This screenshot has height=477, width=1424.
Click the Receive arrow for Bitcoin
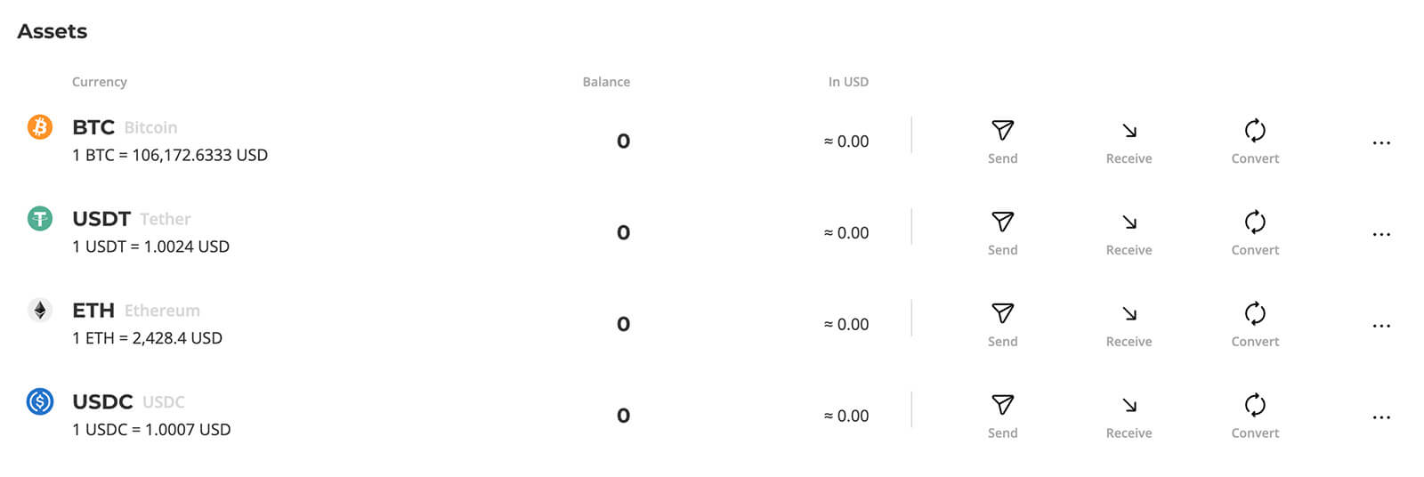1129,131
